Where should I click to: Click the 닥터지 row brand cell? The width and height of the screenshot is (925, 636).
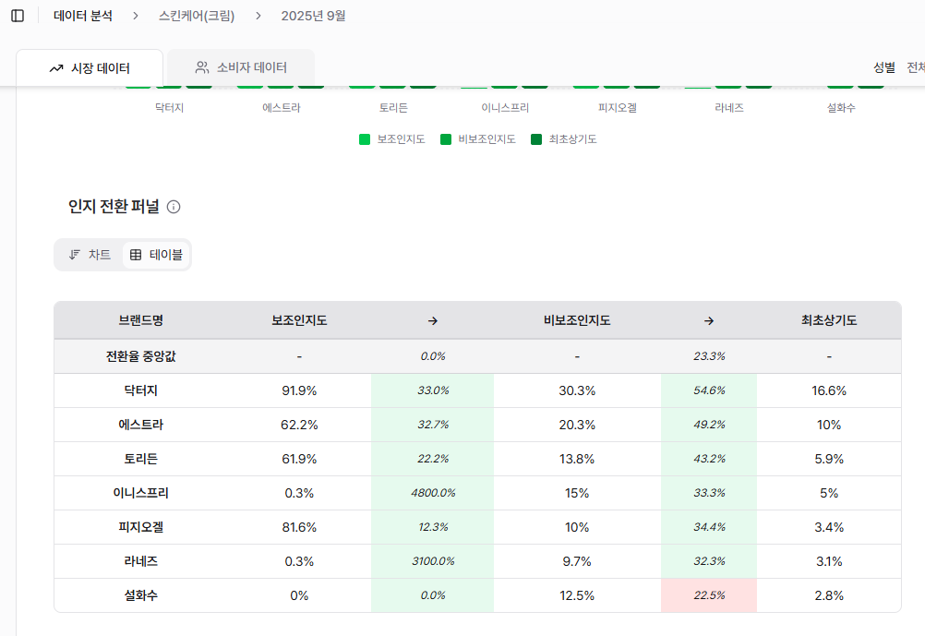pyautogui.click(x=140, y=390)
